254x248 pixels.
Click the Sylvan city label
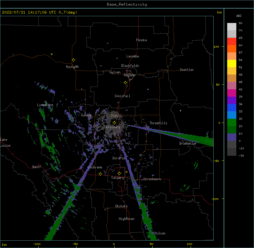tap(115, 72)
